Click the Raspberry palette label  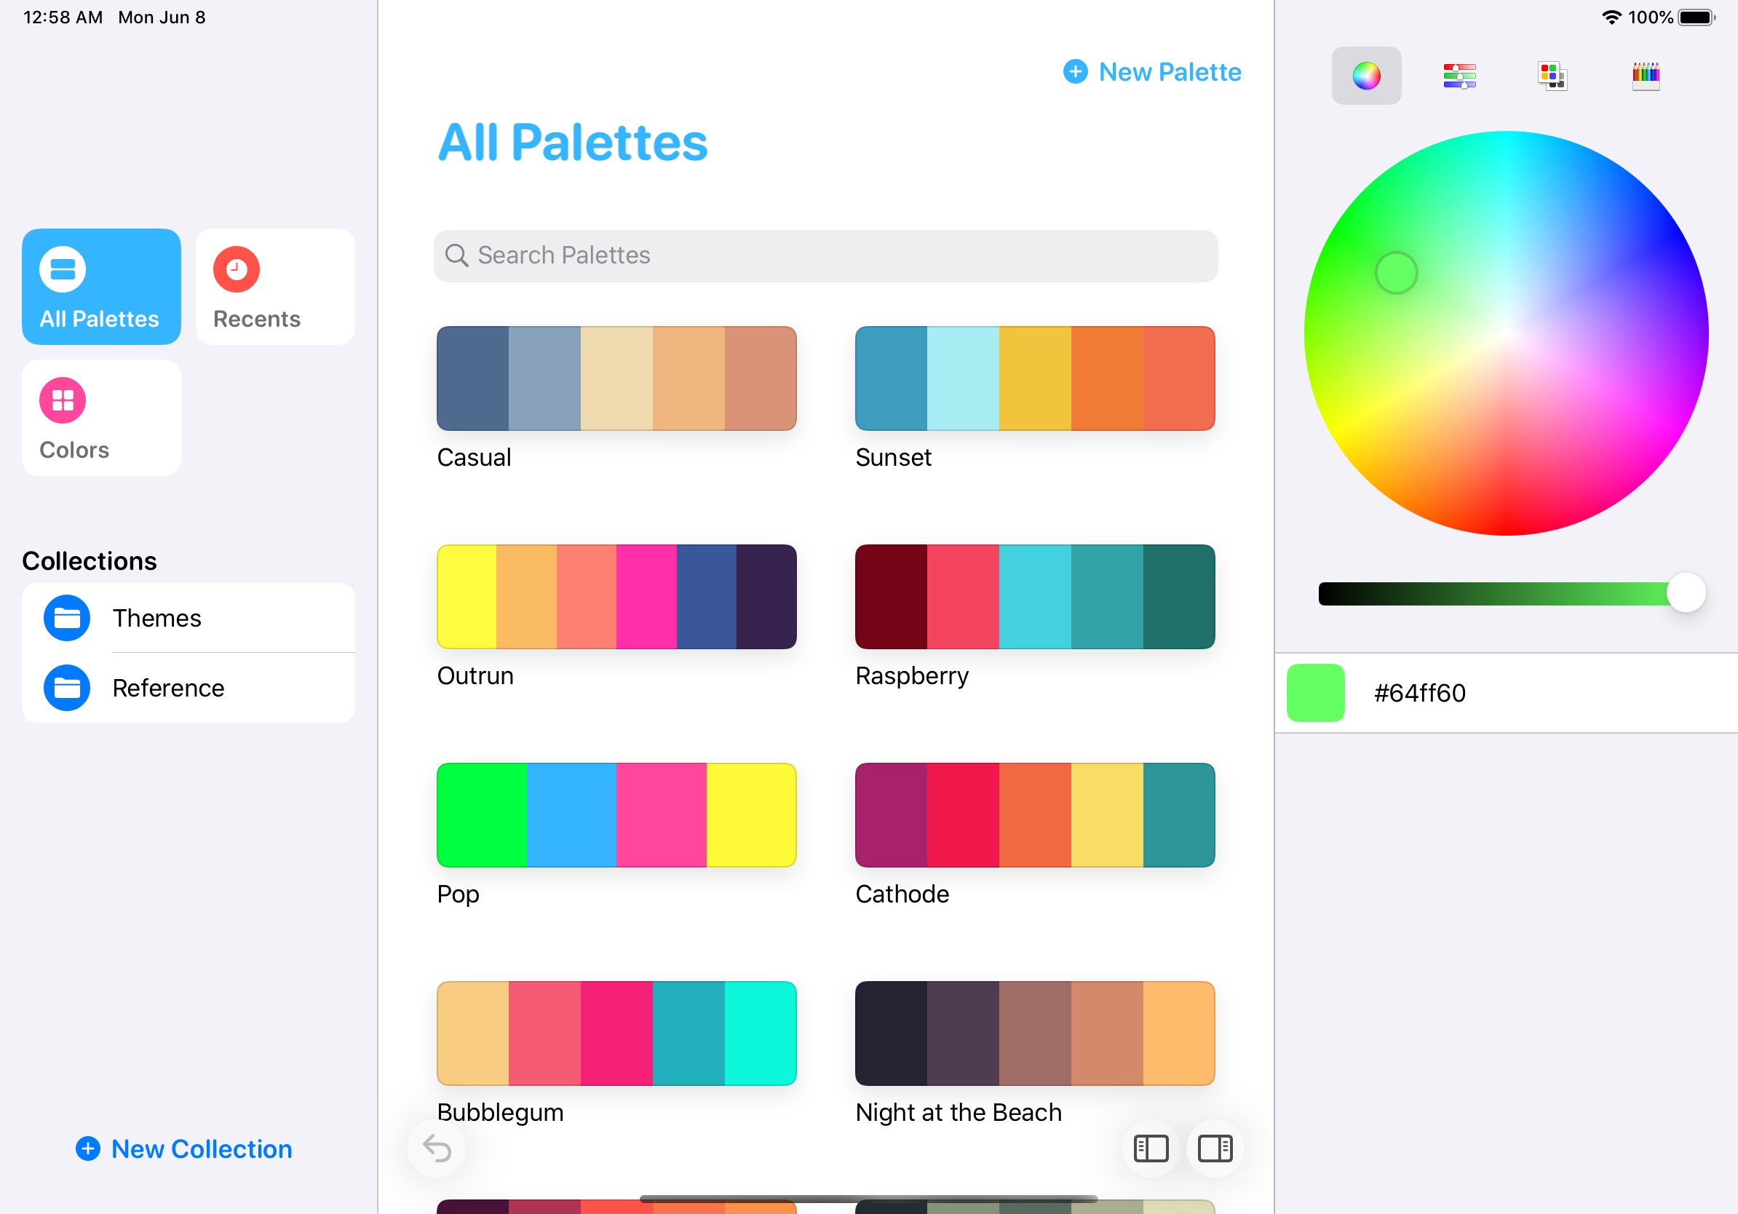911,675
